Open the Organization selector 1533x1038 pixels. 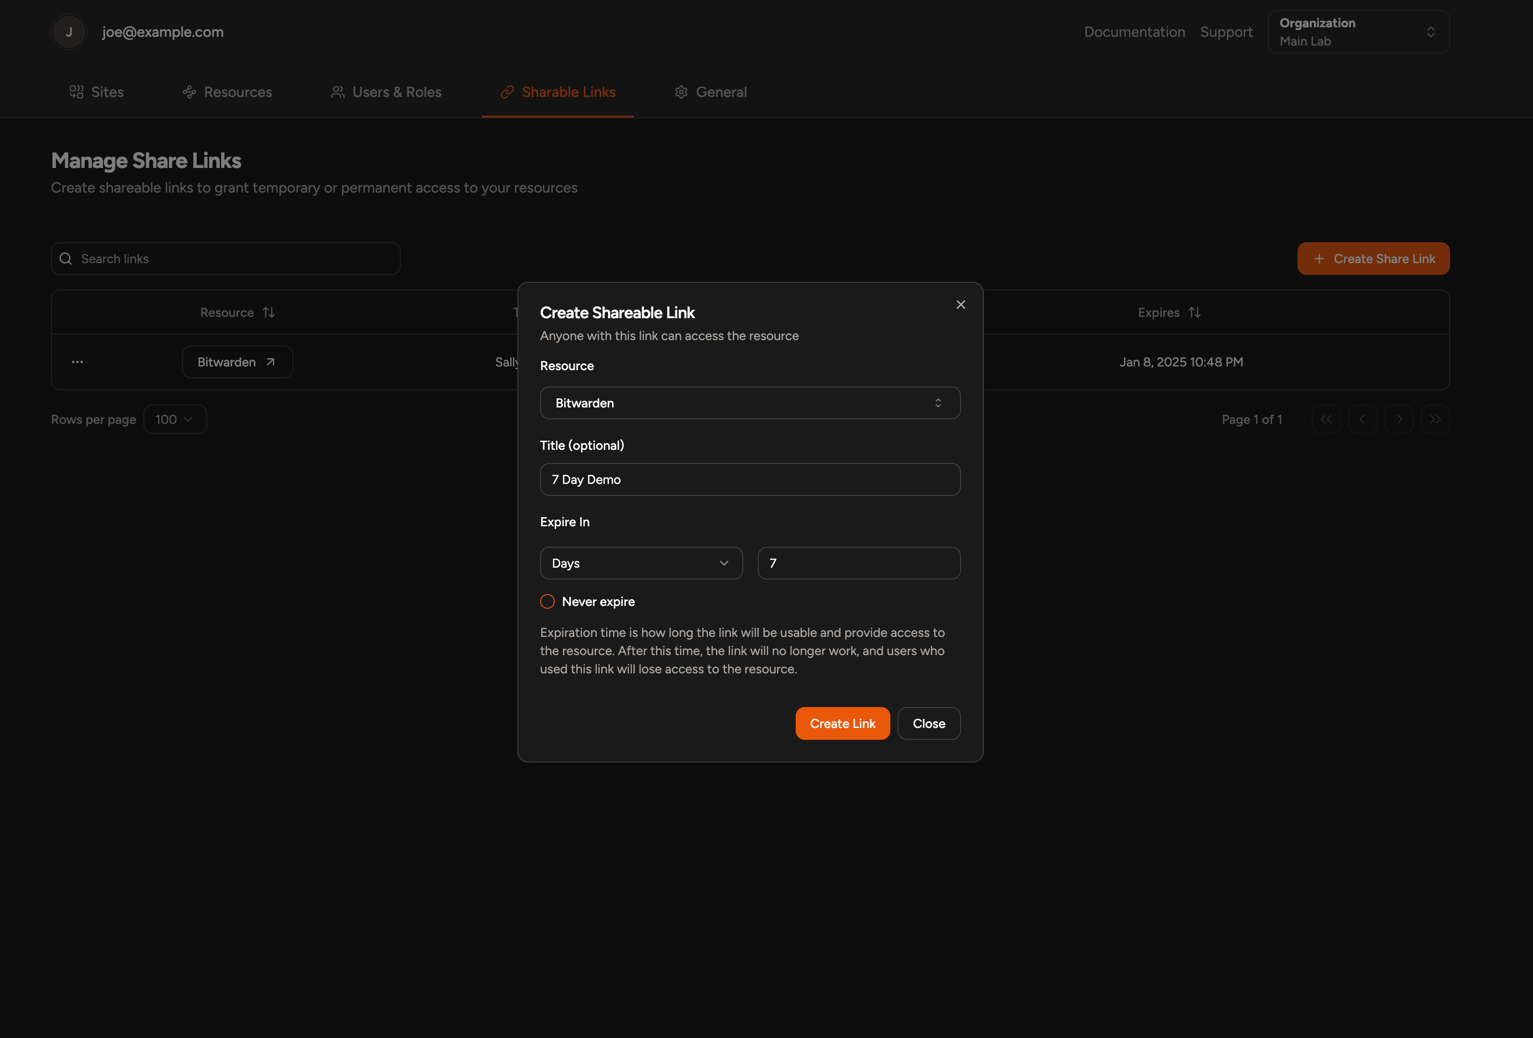[x=1358, y=31]
